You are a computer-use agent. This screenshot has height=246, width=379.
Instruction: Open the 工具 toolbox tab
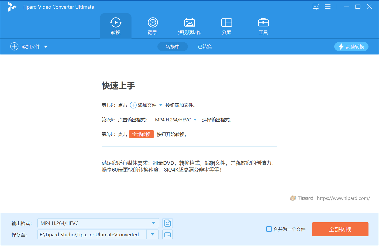click(263, 26)
